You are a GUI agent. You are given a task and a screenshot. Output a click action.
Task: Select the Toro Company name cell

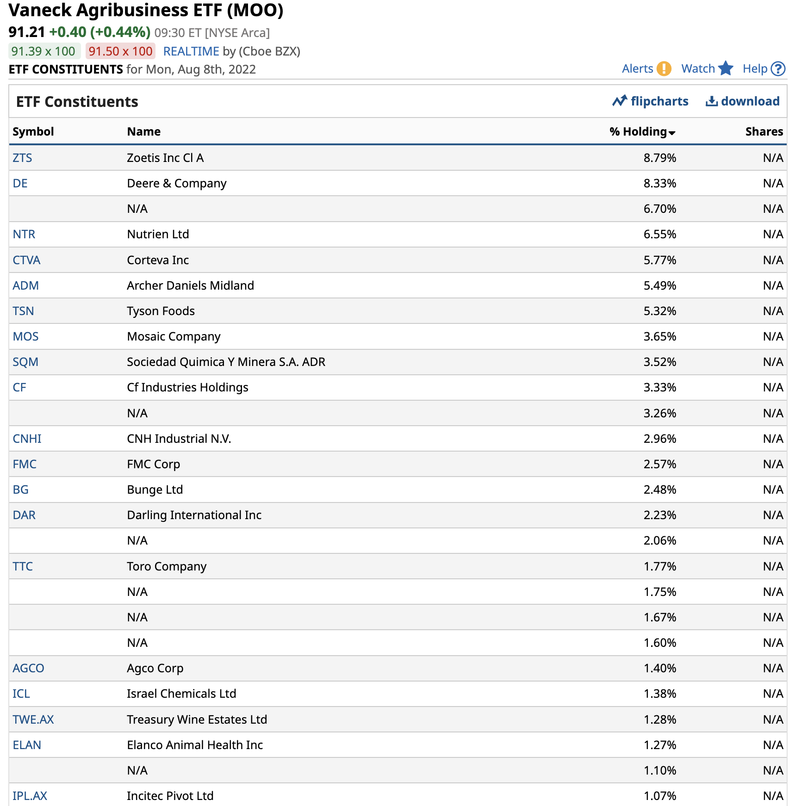[x=167, y=566]
